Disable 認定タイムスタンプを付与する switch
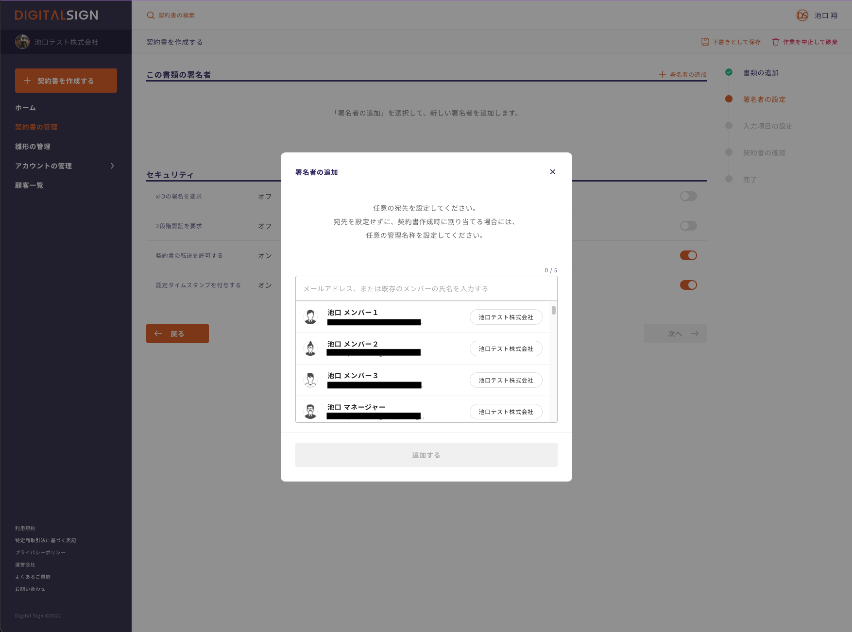This screenshot has width=852, height=632. pos(688,285)
